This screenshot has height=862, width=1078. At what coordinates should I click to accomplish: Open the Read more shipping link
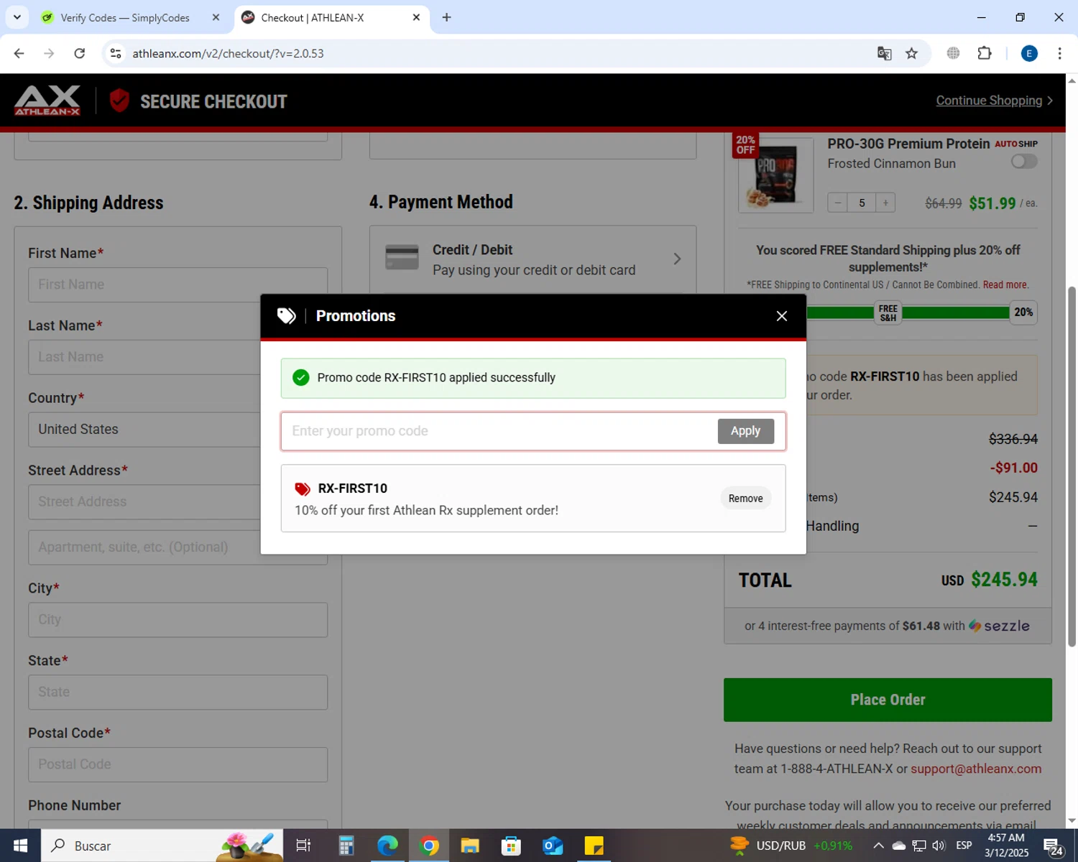click(1005, 285)
